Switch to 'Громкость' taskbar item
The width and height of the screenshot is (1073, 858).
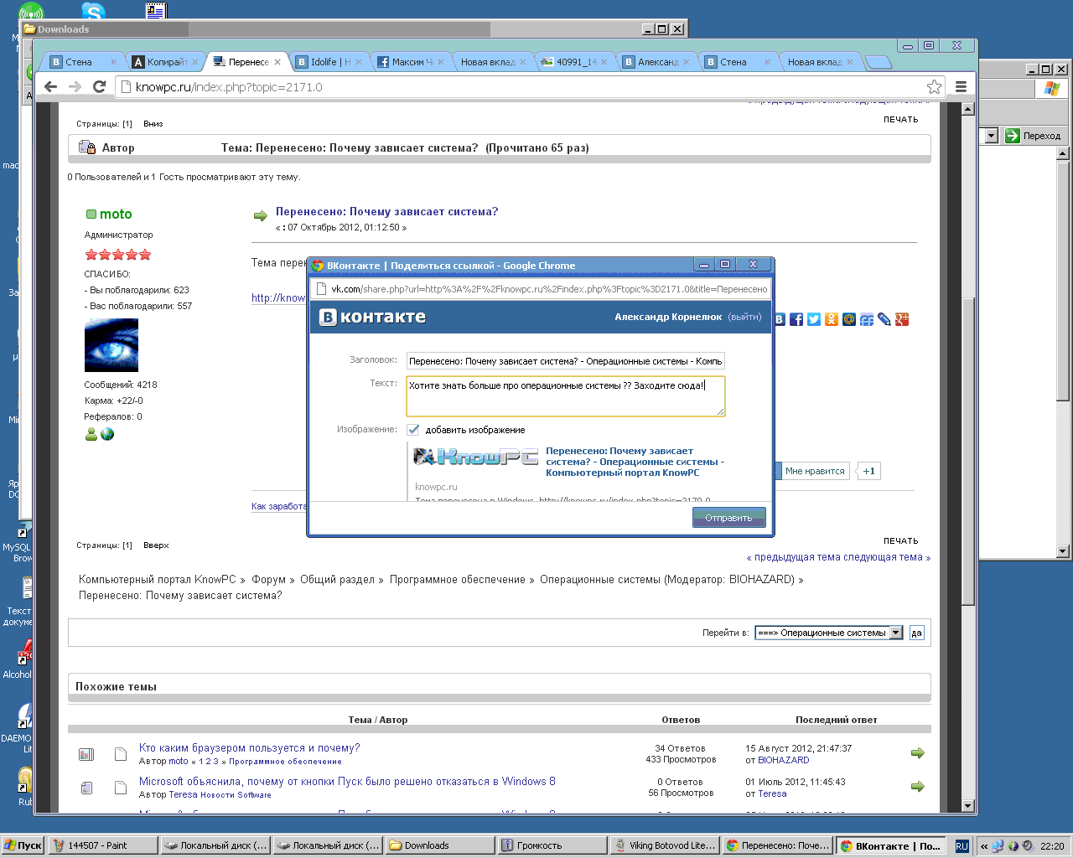[552, 845]
